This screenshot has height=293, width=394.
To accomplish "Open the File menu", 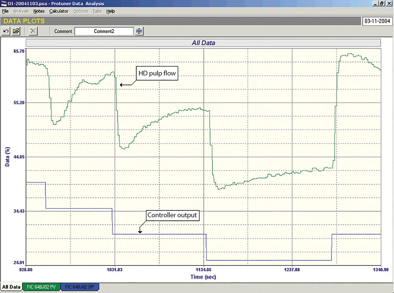I will pos(5,11).
